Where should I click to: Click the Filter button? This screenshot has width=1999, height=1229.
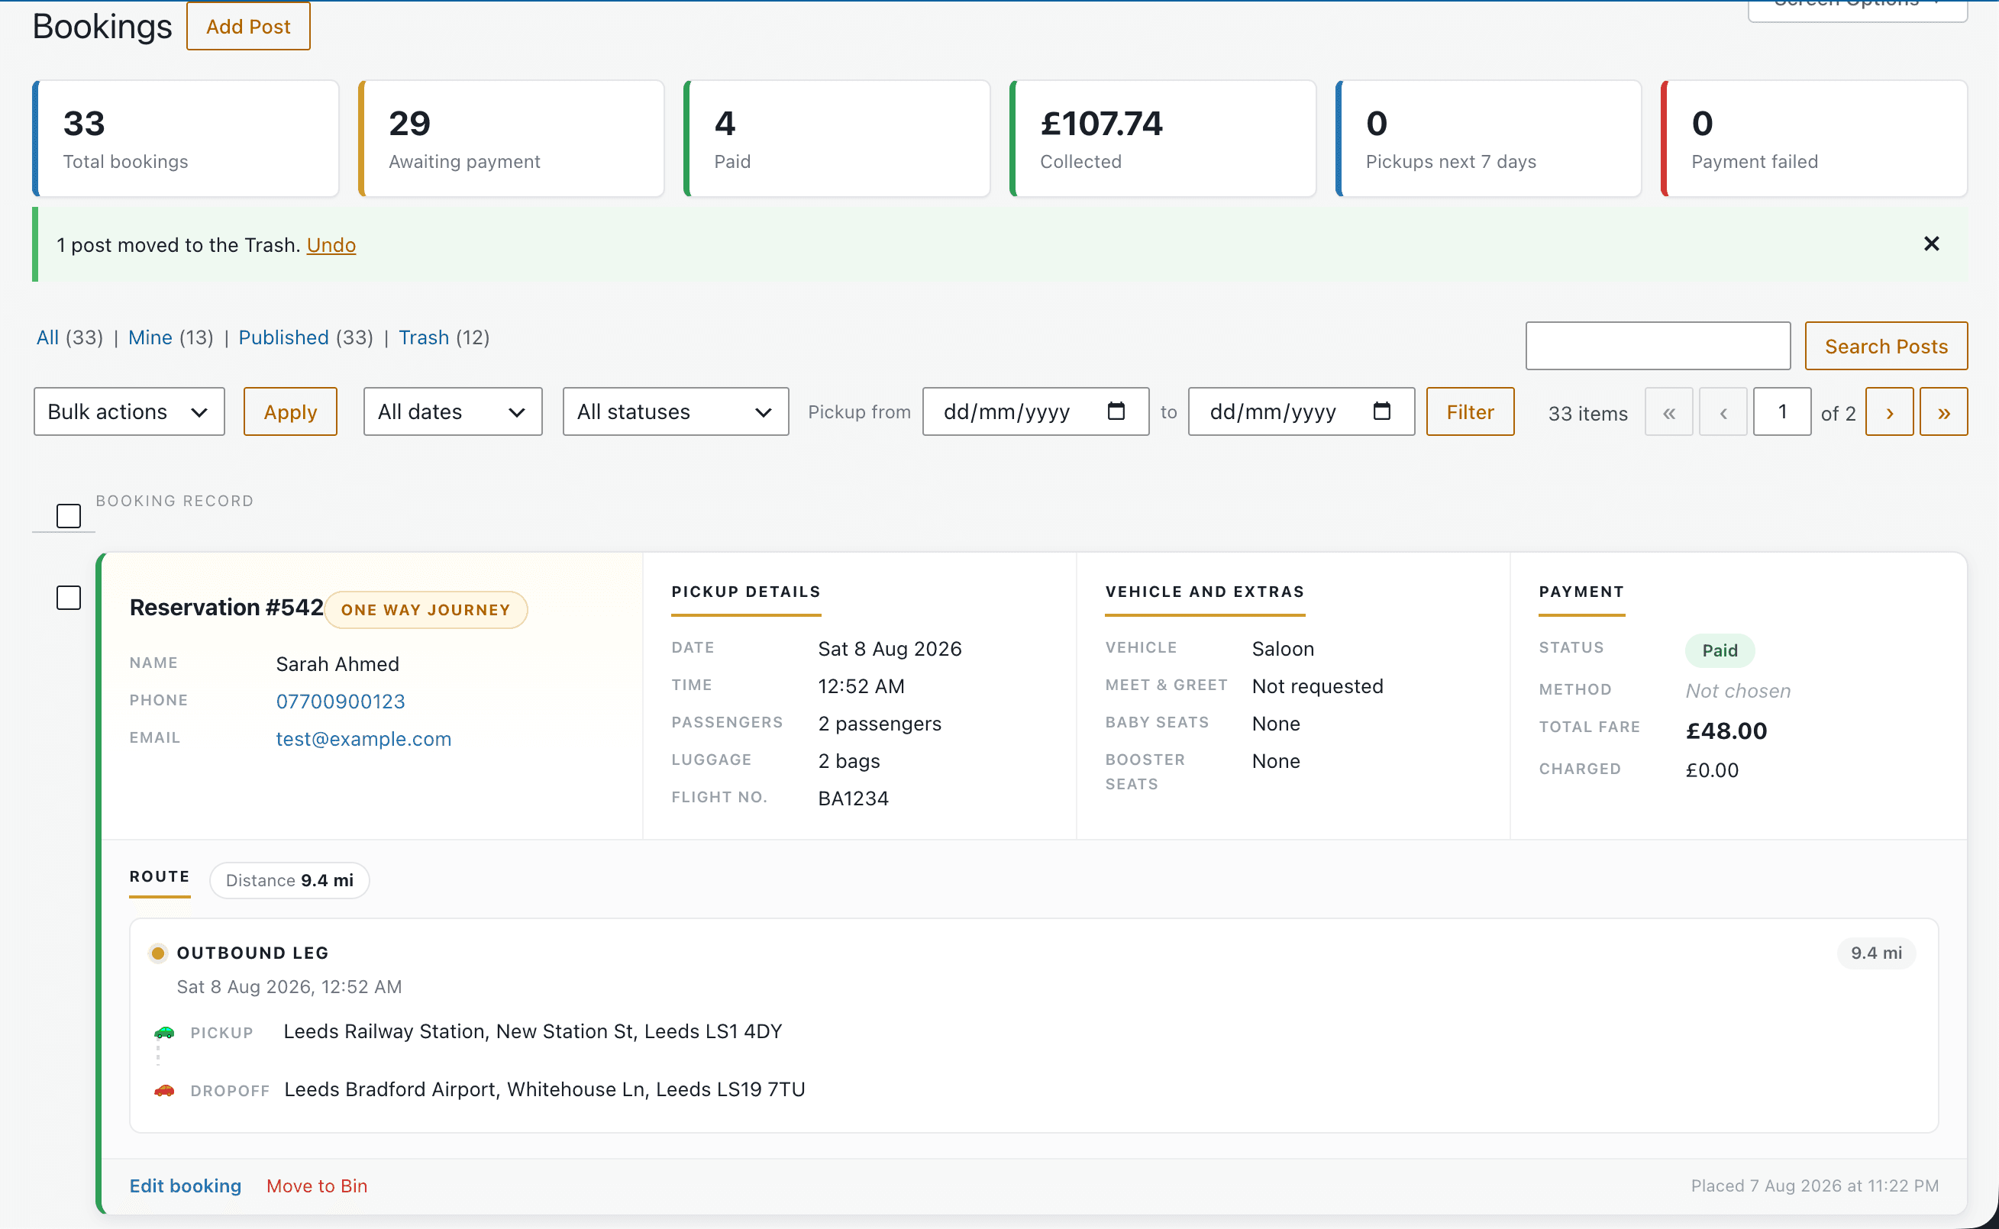1470,411
